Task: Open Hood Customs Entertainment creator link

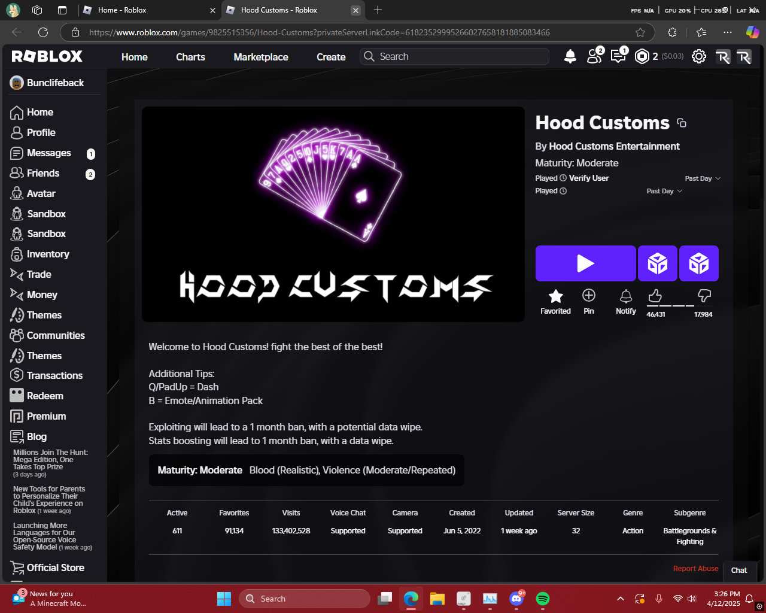Action: coord(614,146)
